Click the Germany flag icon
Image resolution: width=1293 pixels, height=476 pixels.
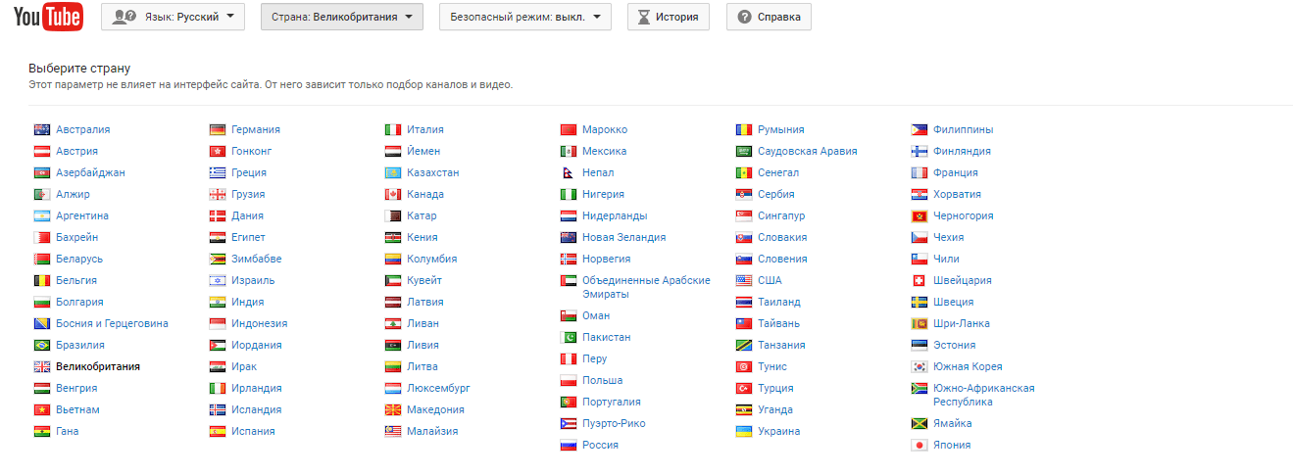coord(218,129)
